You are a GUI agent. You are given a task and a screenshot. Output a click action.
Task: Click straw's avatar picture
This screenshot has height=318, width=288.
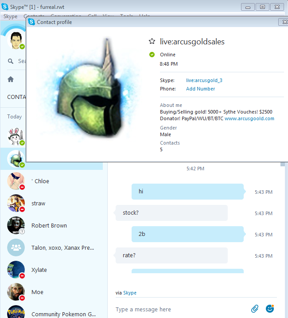coord(16,203)
